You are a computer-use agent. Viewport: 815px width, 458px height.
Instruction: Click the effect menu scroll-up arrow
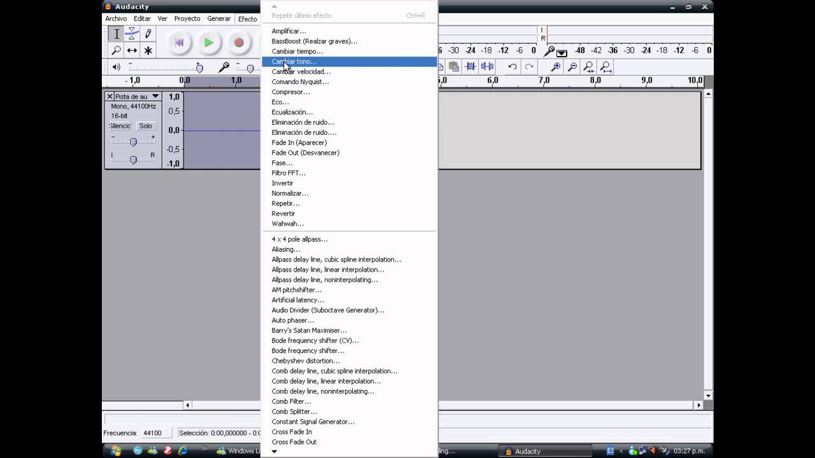click(x=274, y=6)
